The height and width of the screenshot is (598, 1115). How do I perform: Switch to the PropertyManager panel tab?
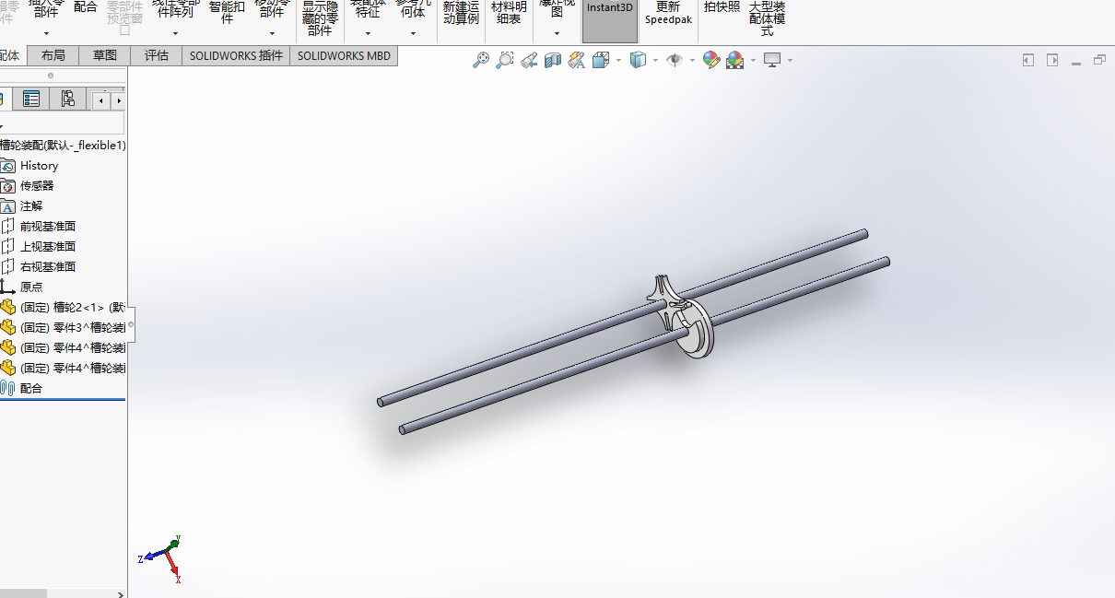coord(31,99)
